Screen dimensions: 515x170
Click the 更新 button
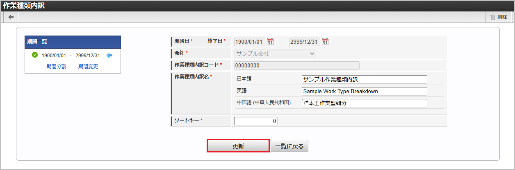[238, 146]
